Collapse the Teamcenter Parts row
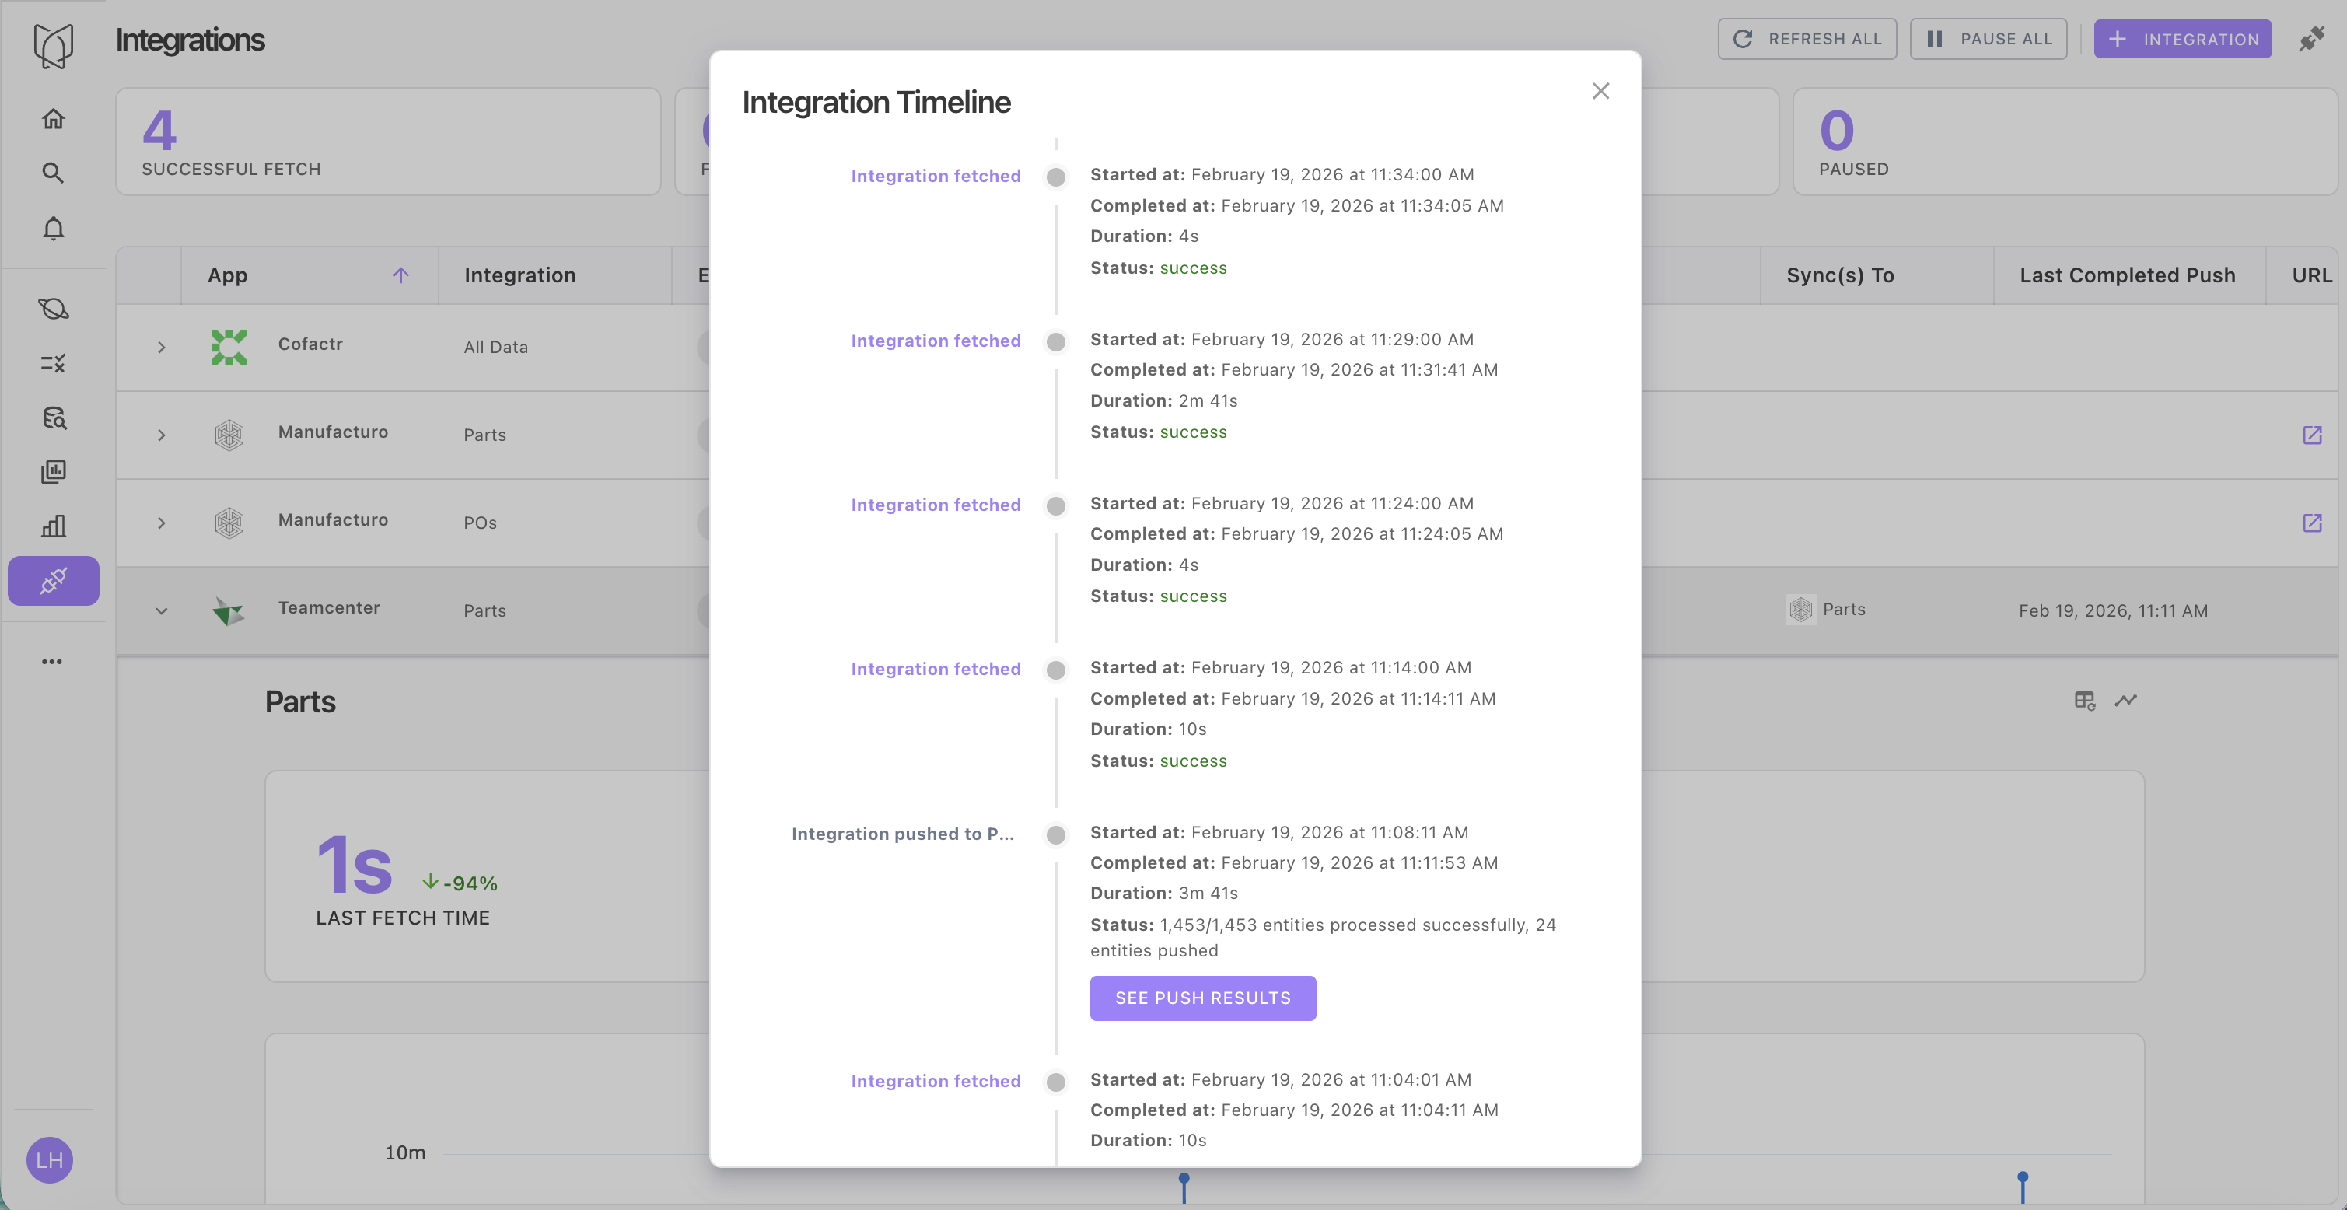This screenshot has height=1210, width=2347. (161, 610)
